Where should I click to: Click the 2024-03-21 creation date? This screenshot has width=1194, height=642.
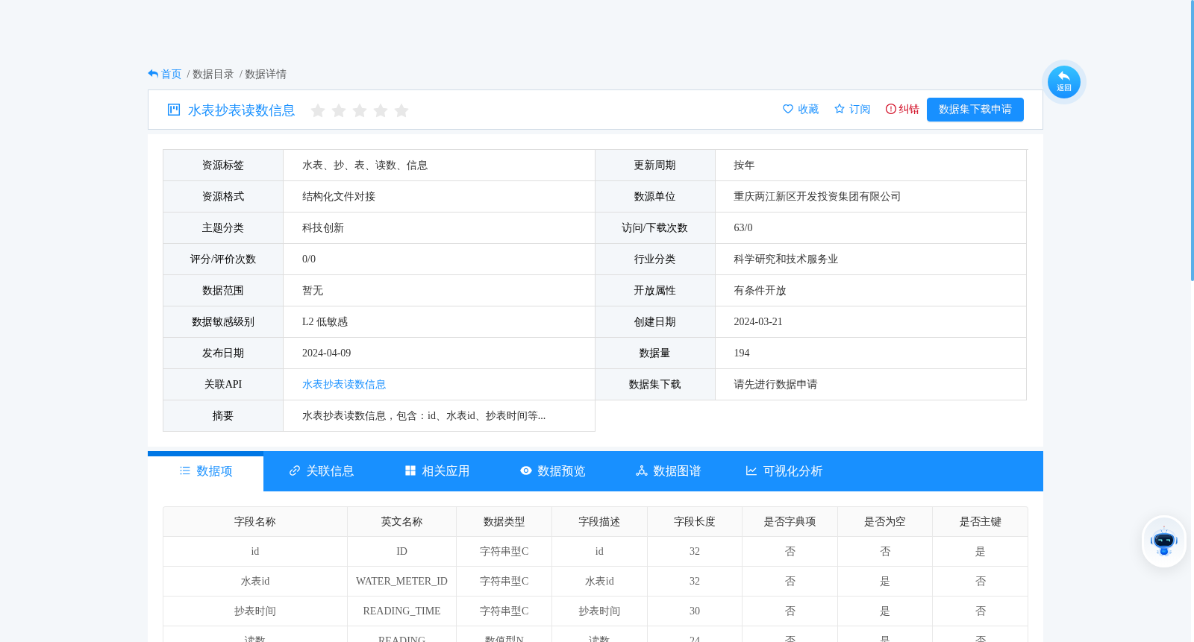coord(758,322)
